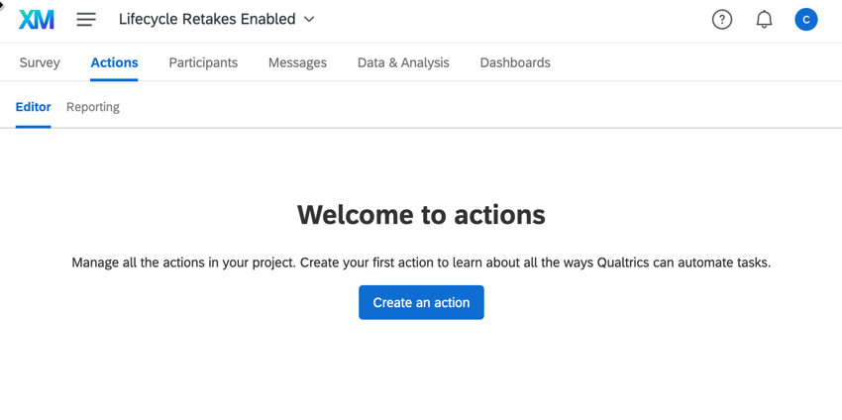Click the Lifecycle Retakes Enabled project title
Image resolution: width=842 pixels, height=420 pixels.
pyautogui.click(x=207, y=20)
